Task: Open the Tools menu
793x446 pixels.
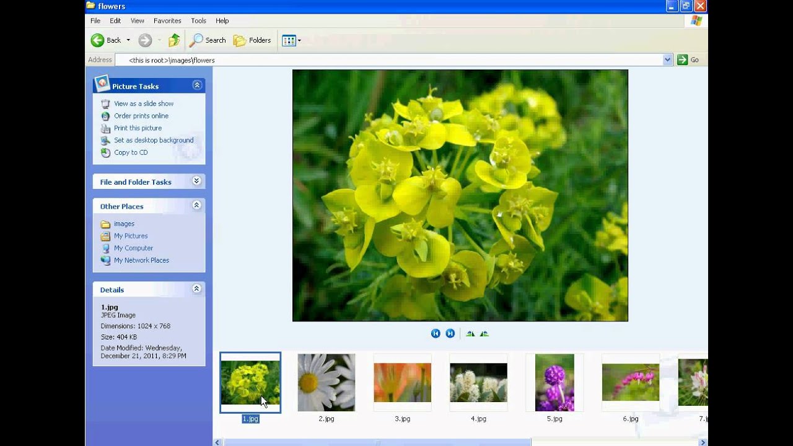Action: coord(199,21)
